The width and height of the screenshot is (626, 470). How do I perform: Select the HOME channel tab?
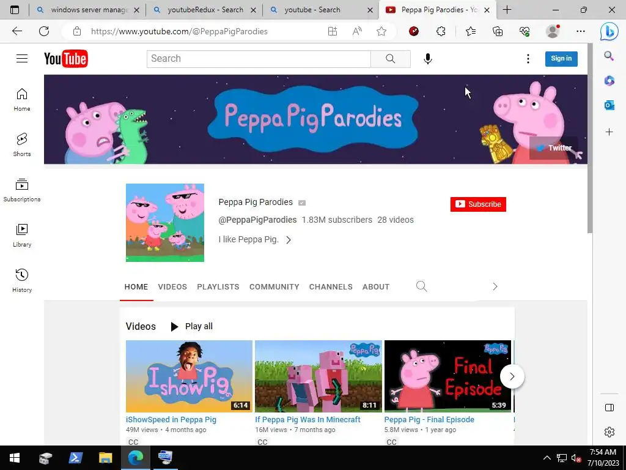136,286
